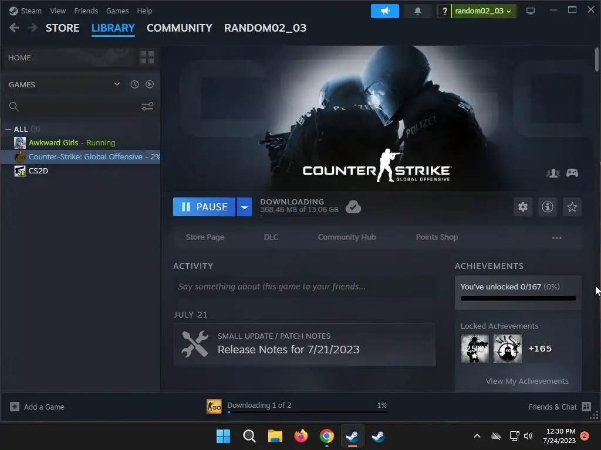The image size is (601, 450).
Task: Open the three dots more links menu
Action: pos(556,238)
